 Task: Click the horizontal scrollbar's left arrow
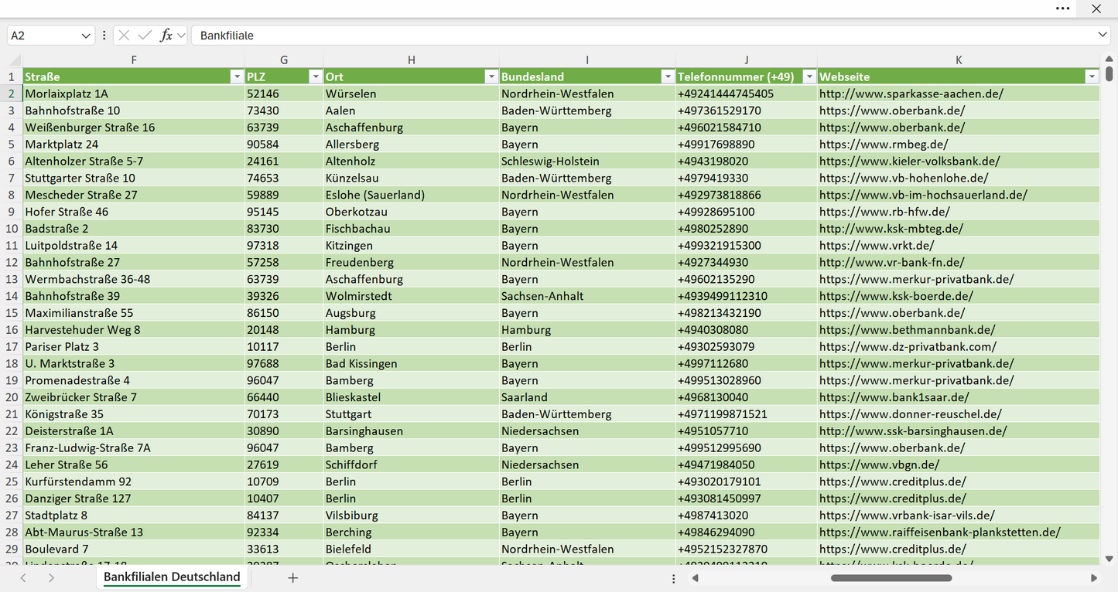point(696,577)
